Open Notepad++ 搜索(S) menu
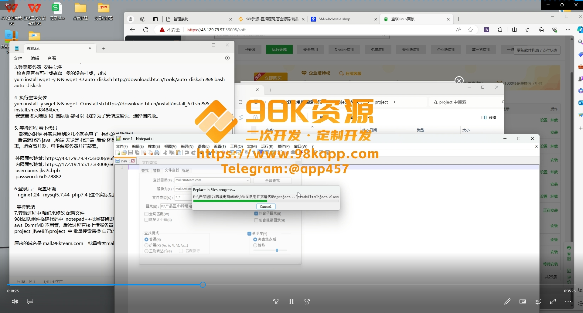The image size is (583, 313). click(x=154, y=146)
